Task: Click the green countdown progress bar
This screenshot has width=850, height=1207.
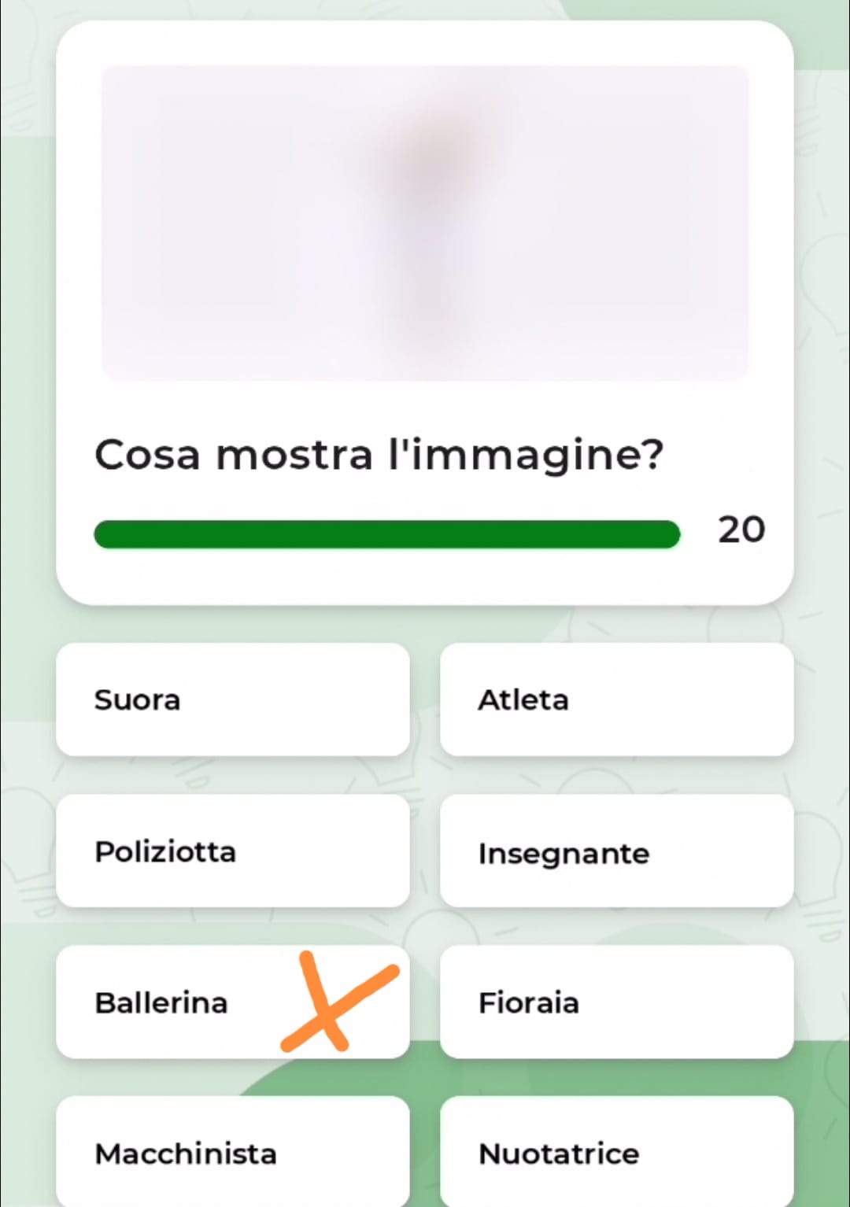Action: tap(386, 534)
